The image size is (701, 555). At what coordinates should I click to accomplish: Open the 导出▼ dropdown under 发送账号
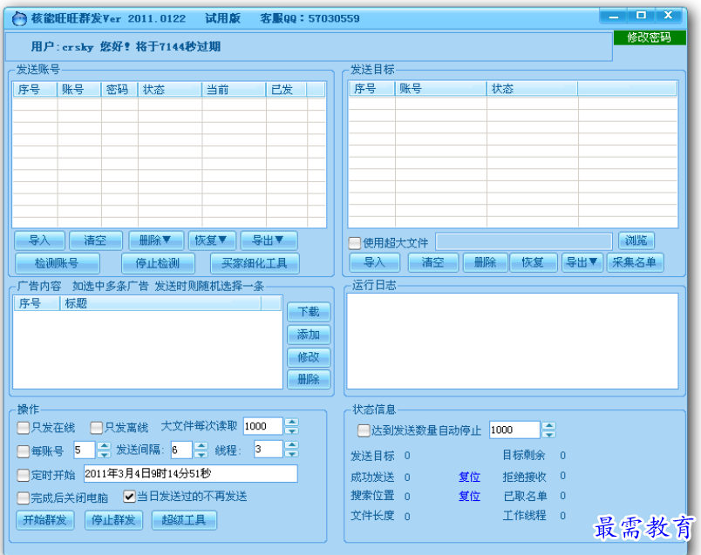[269, 240]
